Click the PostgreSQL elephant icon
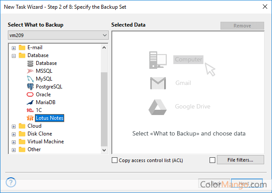The width and height of the screenshot is (272, 193). [30, 87]
